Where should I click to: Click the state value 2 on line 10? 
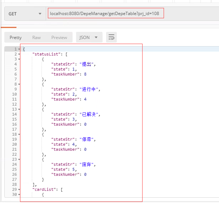(x=74, y=94)
